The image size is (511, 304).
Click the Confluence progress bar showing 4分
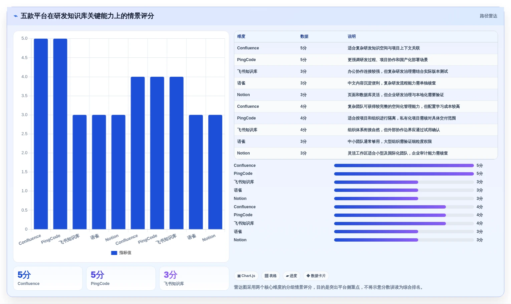coord(404,207)
